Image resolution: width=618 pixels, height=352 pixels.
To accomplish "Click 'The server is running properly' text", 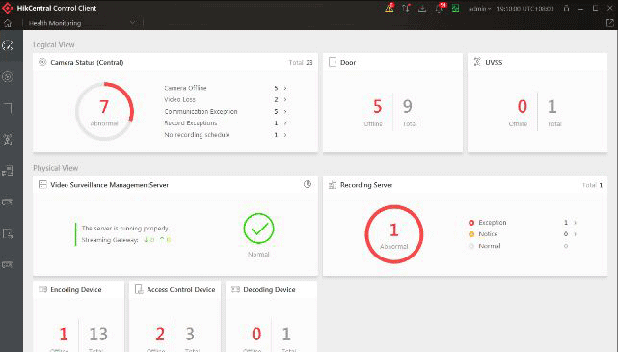I will pyautogui.click(x=125, y=229).
